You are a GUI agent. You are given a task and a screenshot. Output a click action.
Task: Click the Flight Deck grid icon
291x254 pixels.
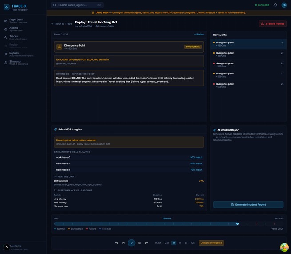[x=6, y=21]
